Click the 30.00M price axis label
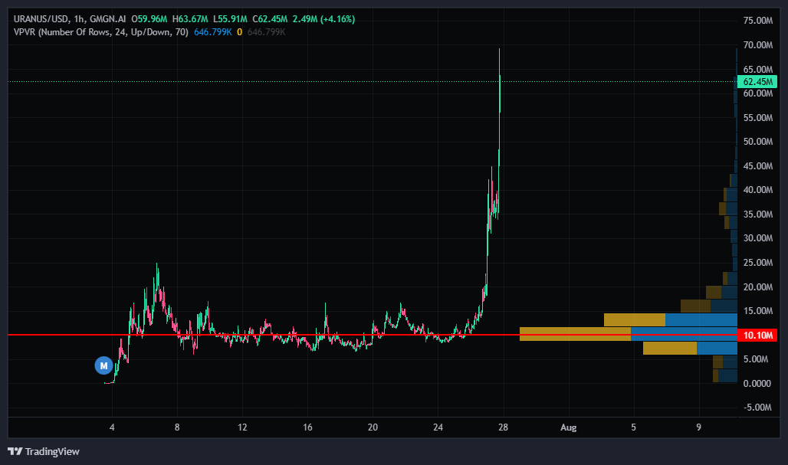 coord(758,238)
